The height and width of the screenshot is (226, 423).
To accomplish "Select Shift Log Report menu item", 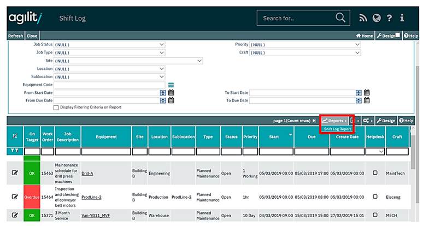I will tap(337, 129).
